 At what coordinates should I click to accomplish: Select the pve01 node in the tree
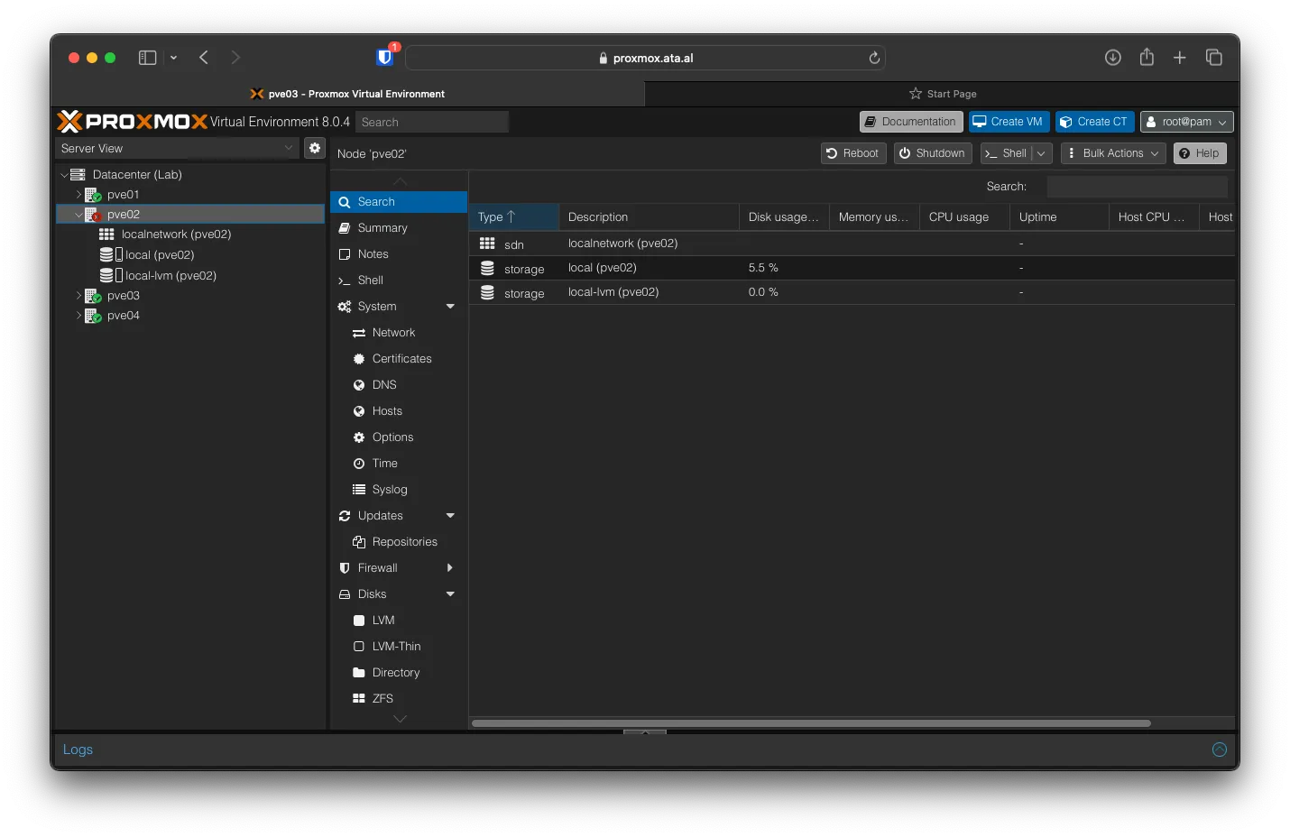click(123, 195)
